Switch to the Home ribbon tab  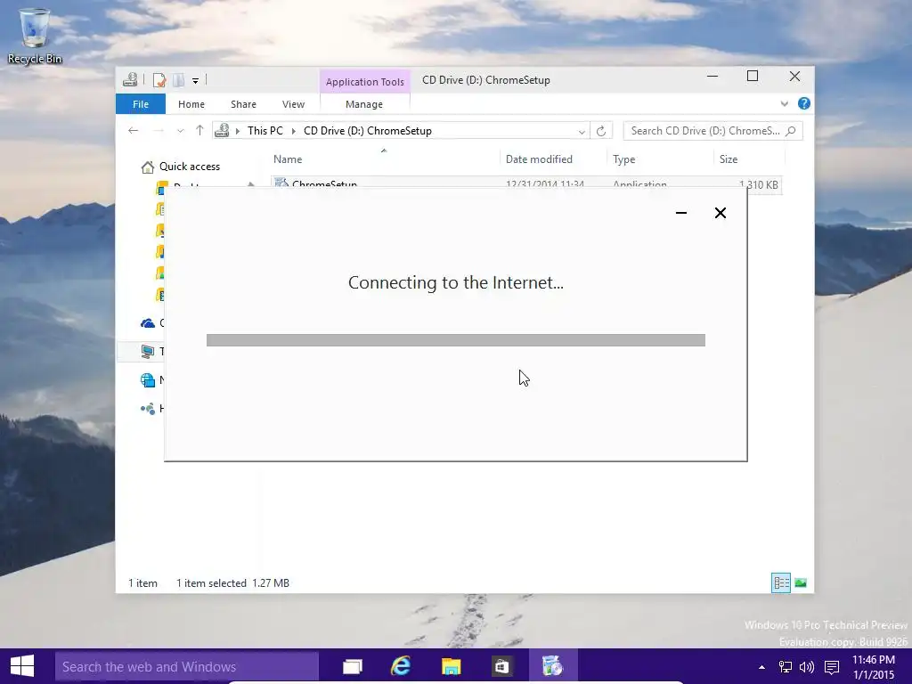click(x=191, y=104)
